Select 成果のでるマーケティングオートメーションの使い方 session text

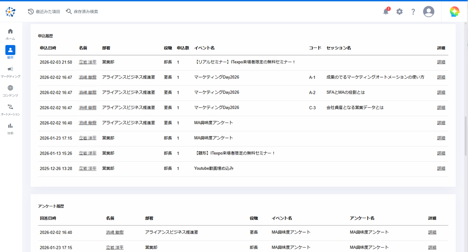tap(375, 77)
